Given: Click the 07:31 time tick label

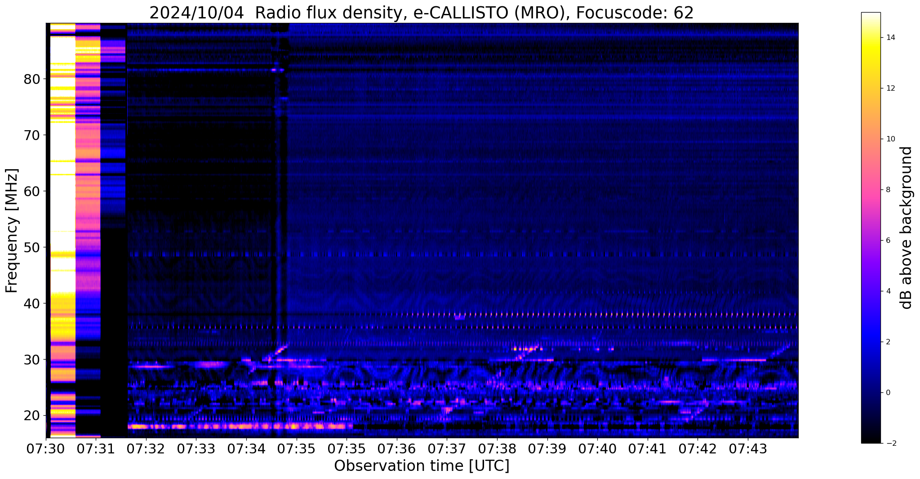Looking at the screenshot, I should pyautogui.click(x=96, y=448).
